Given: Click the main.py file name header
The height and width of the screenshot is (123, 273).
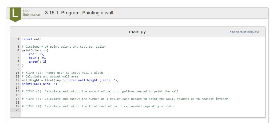Looking at the screenshot, I should 137,32.
